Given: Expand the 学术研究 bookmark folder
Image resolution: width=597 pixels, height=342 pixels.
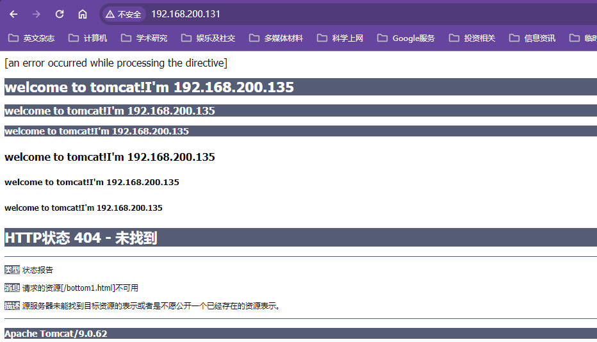Looking at the screenshot, I should (144, 38).
